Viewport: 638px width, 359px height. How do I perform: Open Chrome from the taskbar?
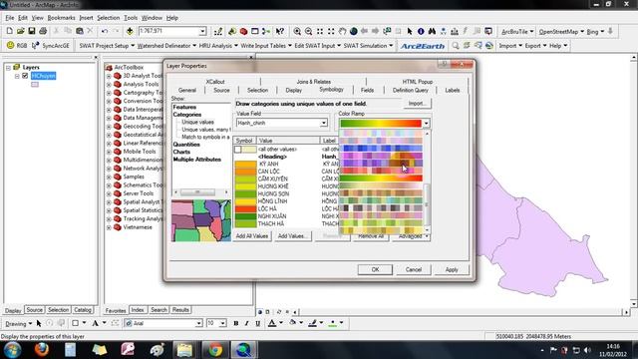[215, 350]
